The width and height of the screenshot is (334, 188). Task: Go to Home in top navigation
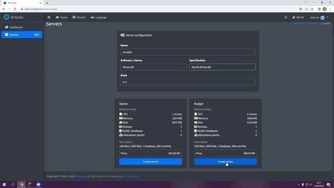pyautogui.click(x=62, y=17)
